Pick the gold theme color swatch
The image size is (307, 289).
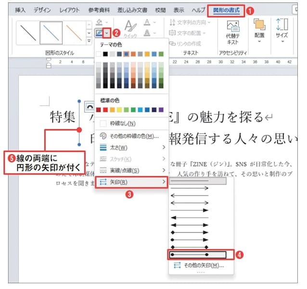[x=147, y=54]
